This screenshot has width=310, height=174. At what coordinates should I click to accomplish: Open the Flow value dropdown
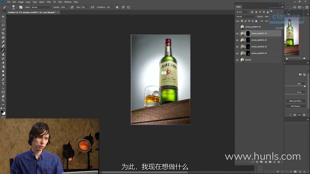(88, 7)
